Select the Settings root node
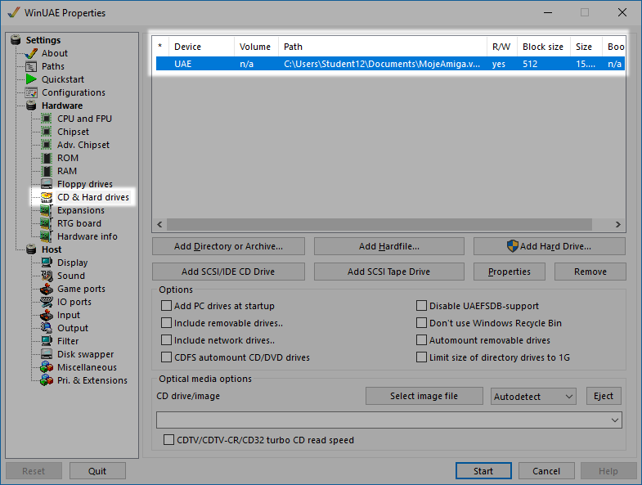 coord(43,40)
